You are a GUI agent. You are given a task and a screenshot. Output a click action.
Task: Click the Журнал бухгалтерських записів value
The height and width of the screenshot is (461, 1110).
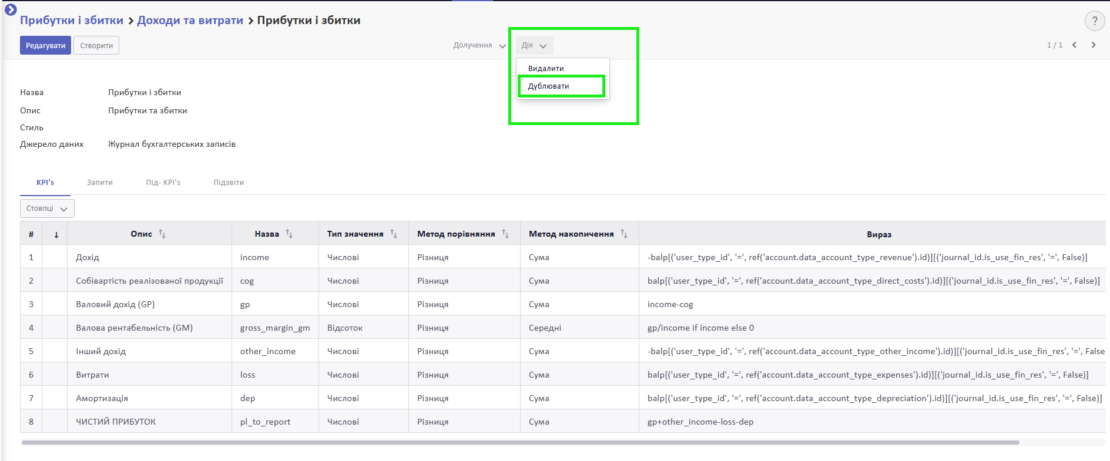[x=172, y=144]
